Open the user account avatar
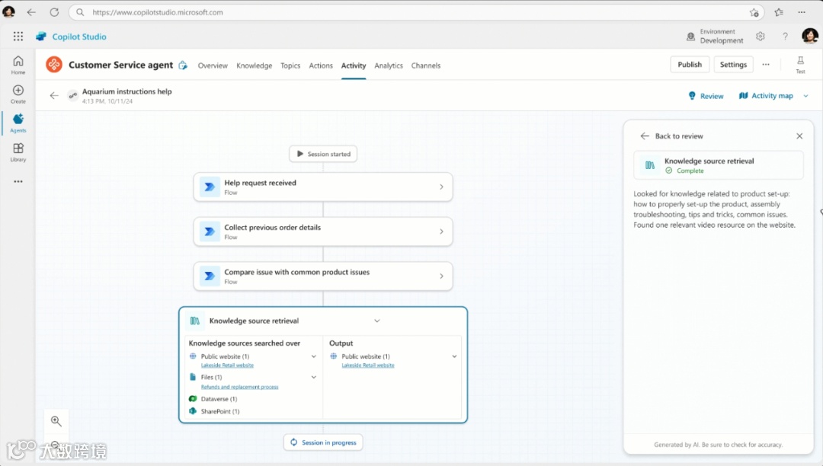The height and width of the screenshot is (466, 823). click(x=810, y=36)
